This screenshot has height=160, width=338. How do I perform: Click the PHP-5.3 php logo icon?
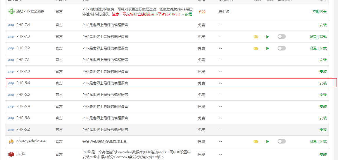pos(11,118)
